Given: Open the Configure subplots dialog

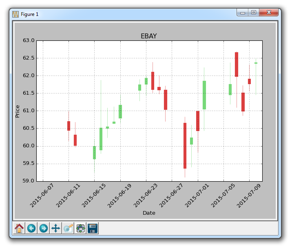Looking at the screenshot, I should coord(80,229).
